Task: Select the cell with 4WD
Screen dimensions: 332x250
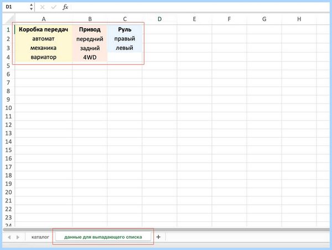Action: pyautogui.click(x=90, y=57)
